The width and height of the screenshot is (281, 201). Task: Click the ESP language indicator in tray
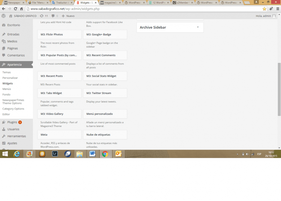[259, 154]
